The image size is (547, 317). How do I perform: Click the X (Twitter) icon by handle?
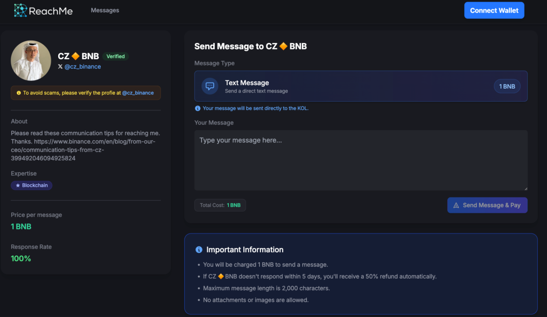click(x=60, y=67)
